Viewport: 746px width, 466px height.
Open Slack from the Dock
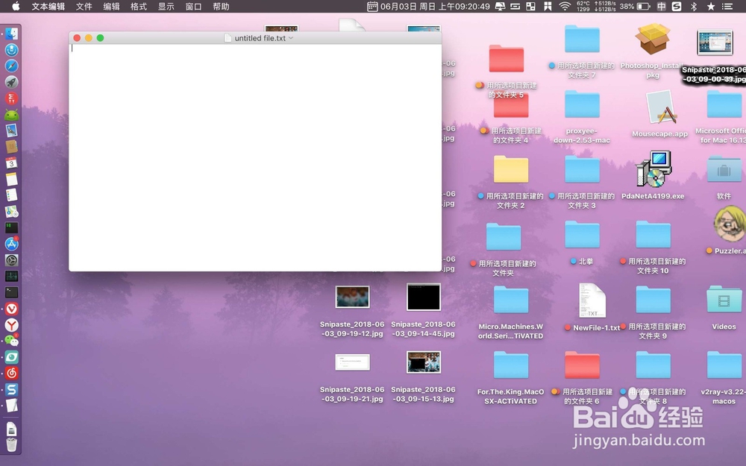click(x=10, y=388)
